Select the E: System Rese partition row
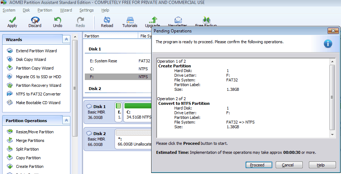Viewport: 341px width, 174px height. [118, 61]
